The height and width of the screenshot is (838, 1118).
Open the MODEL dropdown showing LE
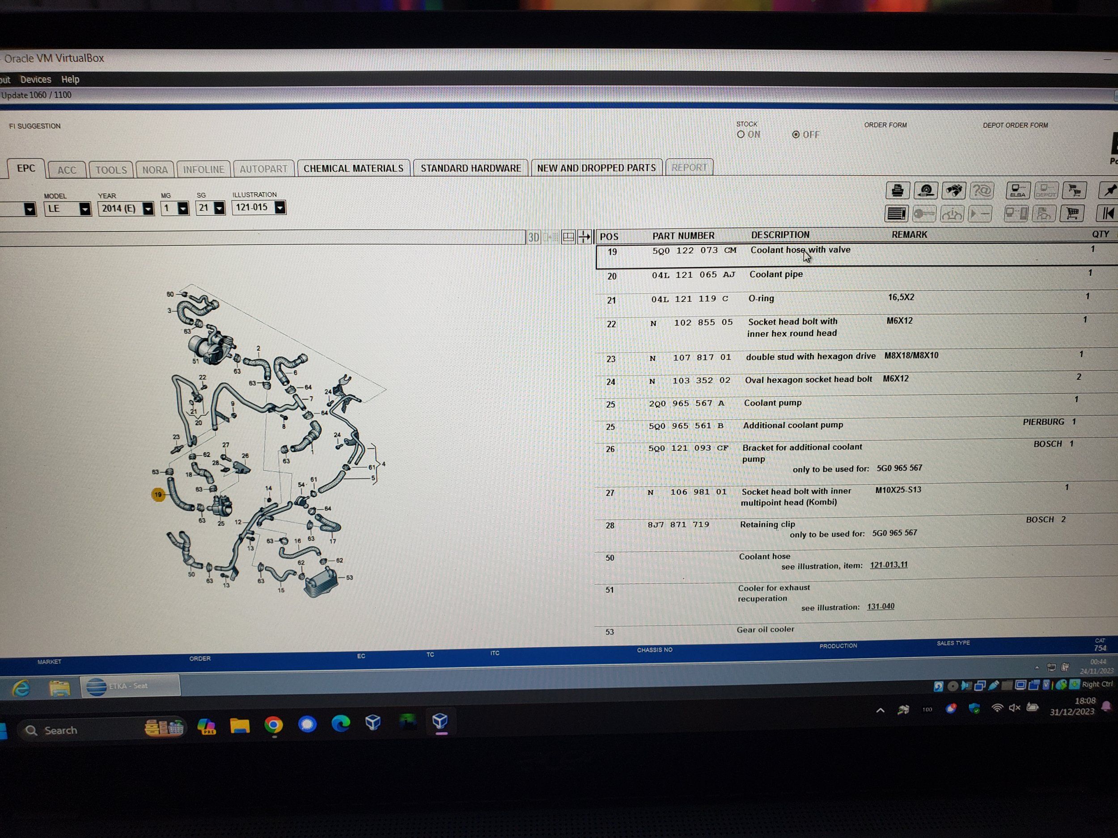85,209
